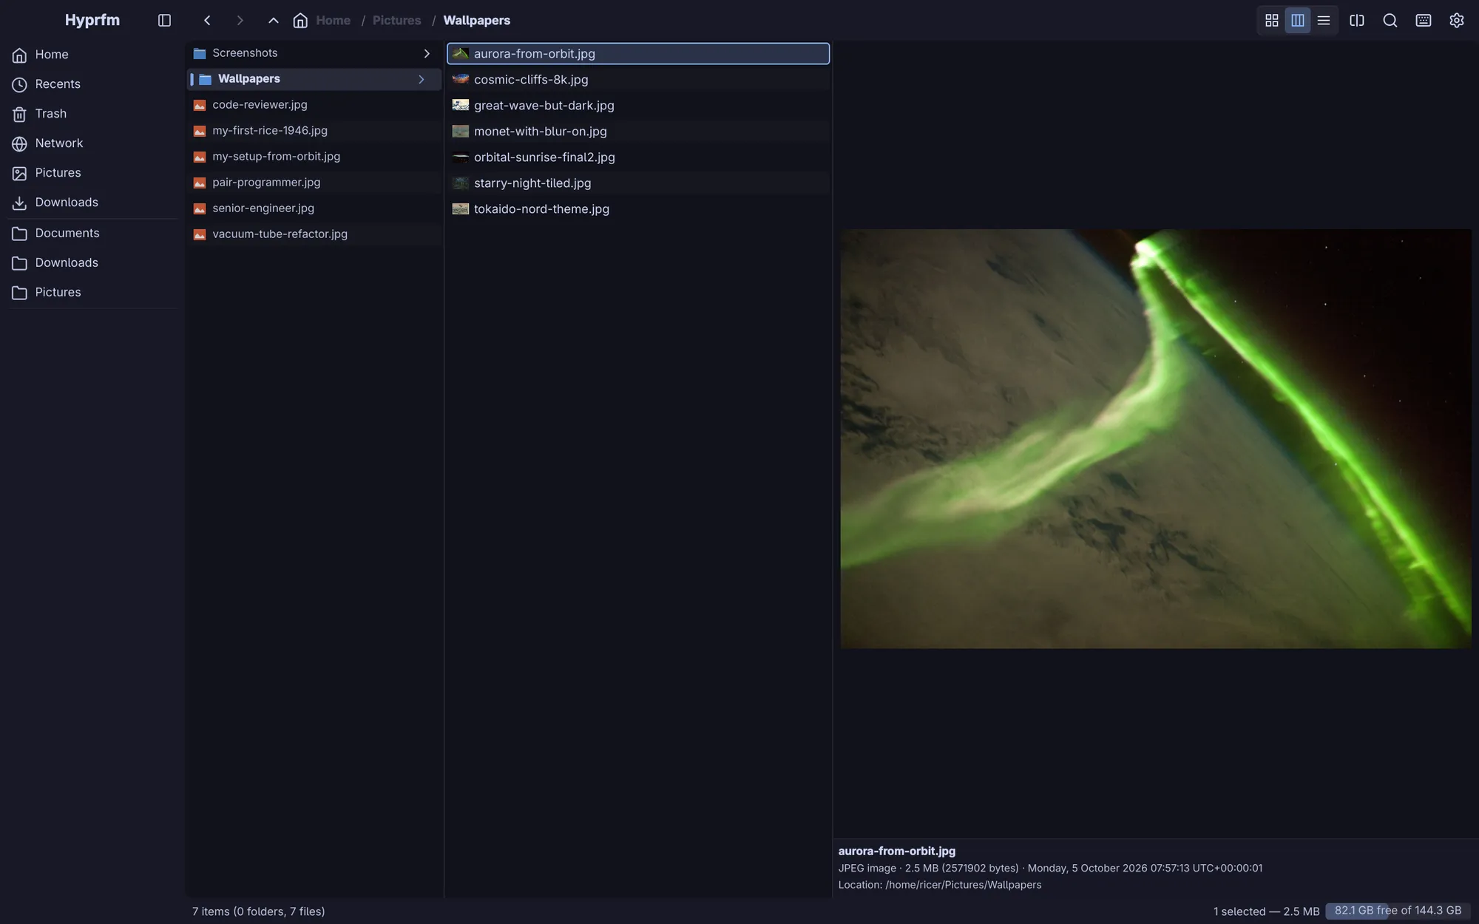Open Trash in the sidebar
Viewport: 1479px width, 924px height.
[x=92, y=114]
